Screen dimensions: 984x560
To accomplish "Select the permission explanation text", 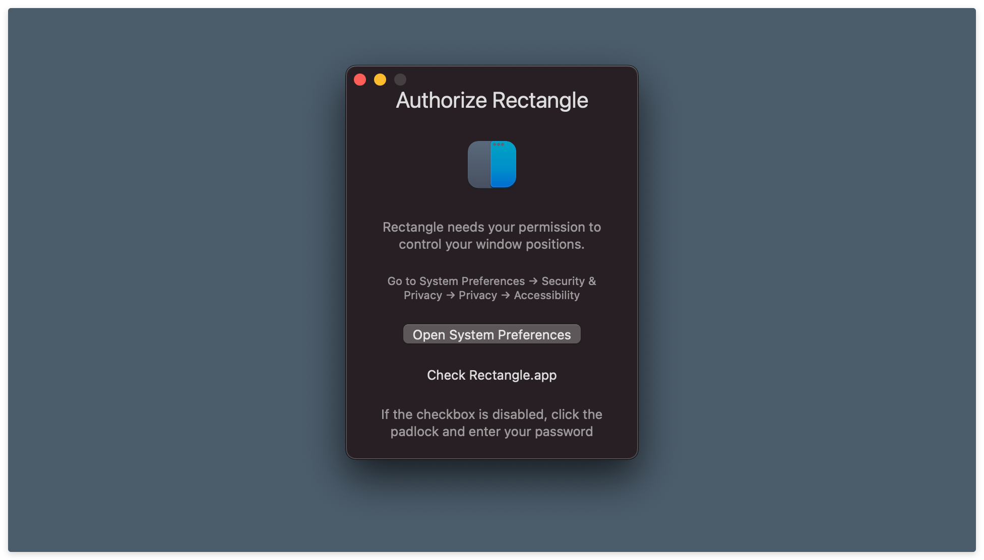I will [491, 236].
